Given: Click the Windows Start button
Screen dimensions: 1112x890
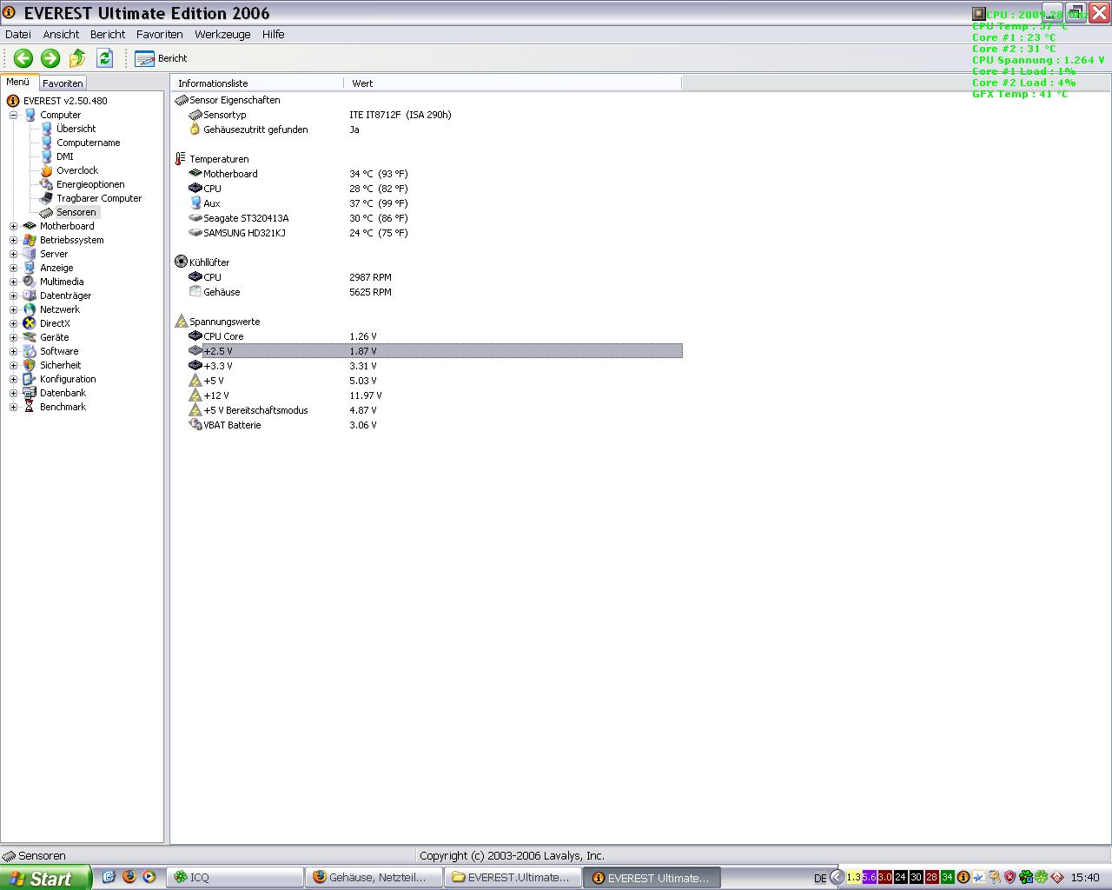Looking at the screenshot, I should [x=45, y=878].
